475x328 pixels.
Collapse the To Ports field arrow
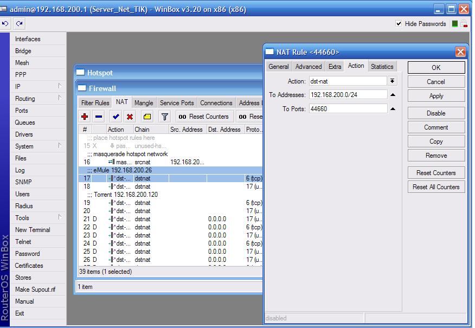pos(393,109)
